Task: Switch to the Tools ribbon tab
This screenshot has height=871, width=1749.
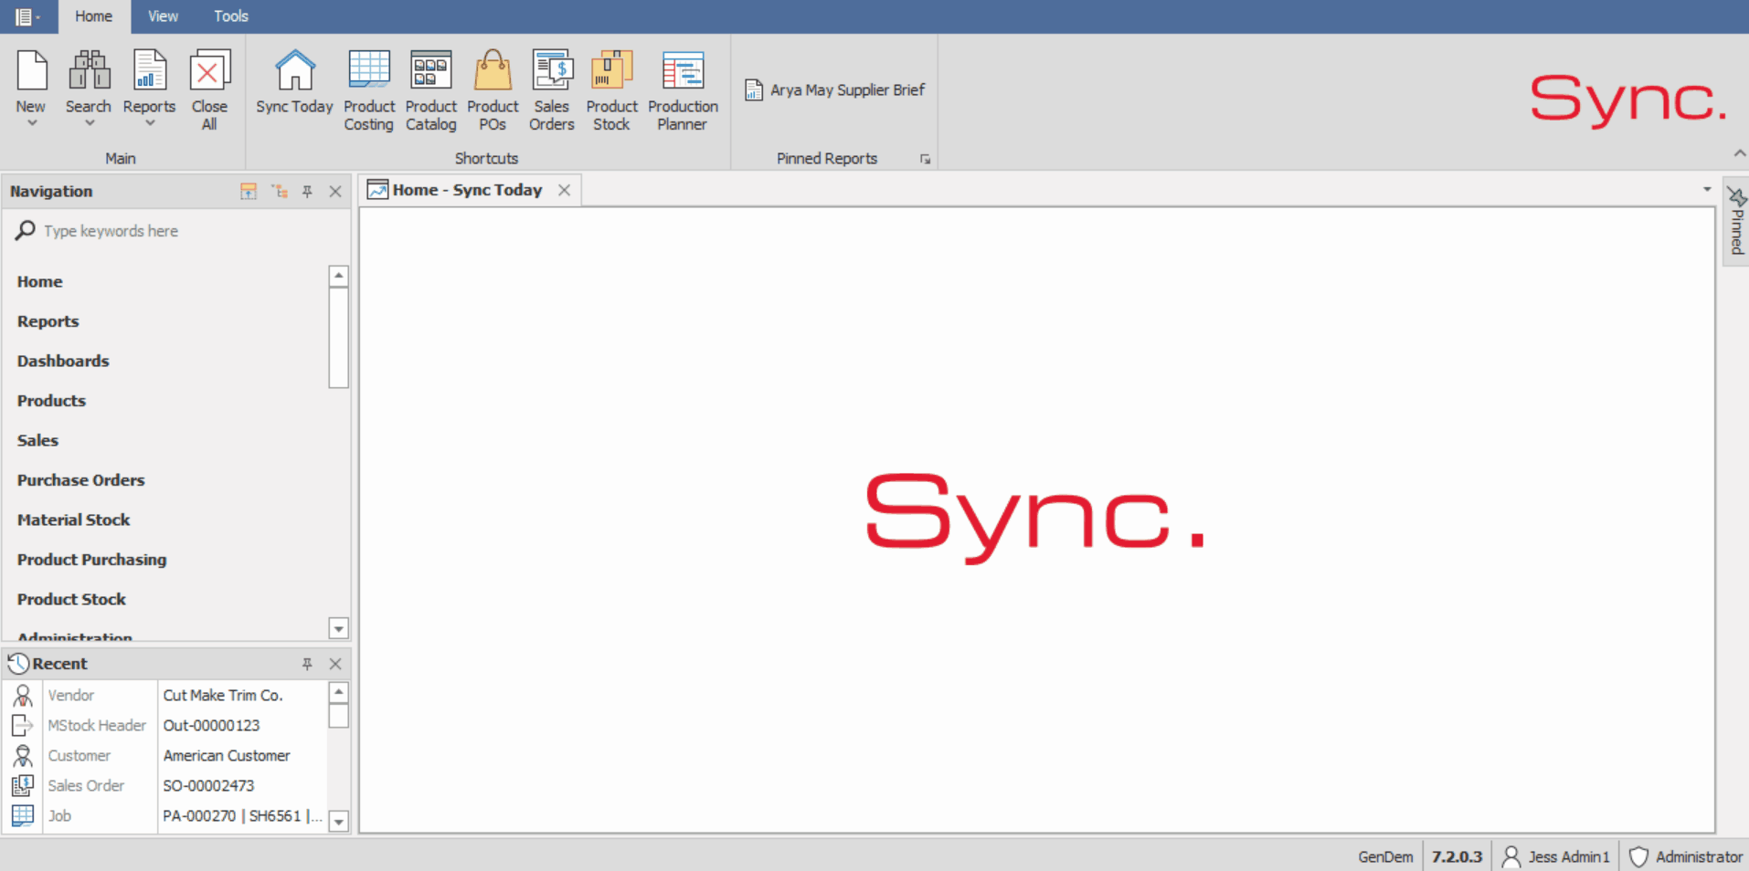Action: pyautogui.click(x=231, y=16)
